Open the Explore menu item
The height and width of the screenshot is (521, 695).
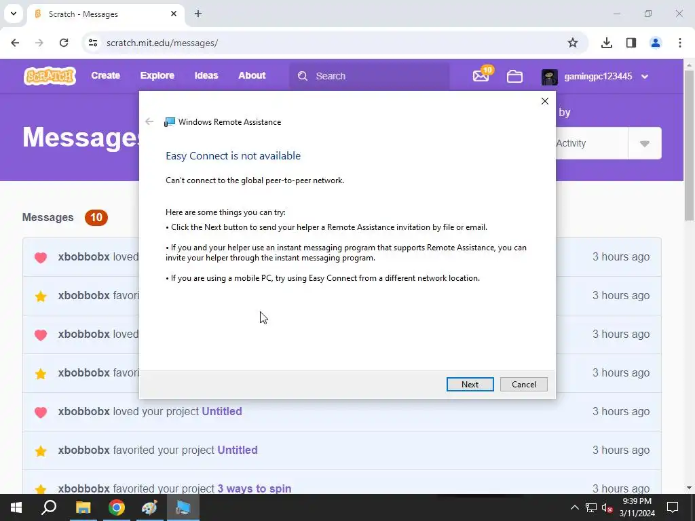(x=157, y=75)
